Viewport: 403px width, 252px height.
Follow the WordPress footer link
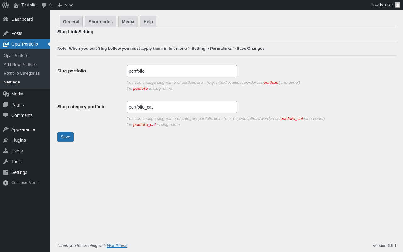click(117, 245)
